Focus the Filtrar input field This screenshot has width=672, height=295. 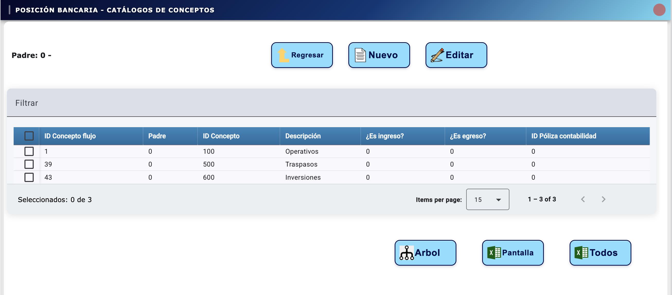pyautogui.click(x=331, y=103)
